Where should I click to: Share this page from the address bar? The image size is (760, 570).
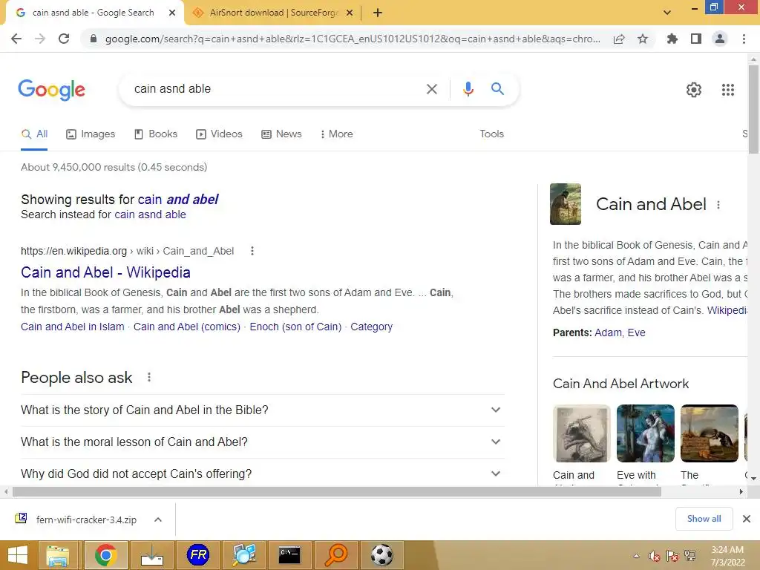coord(619,39)
